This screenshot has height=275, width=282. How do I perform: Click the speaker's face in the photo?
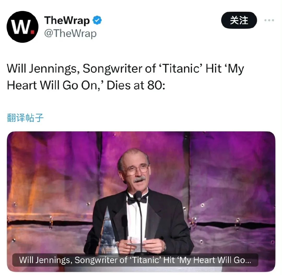pyautogui.click(x=136, y=171)
